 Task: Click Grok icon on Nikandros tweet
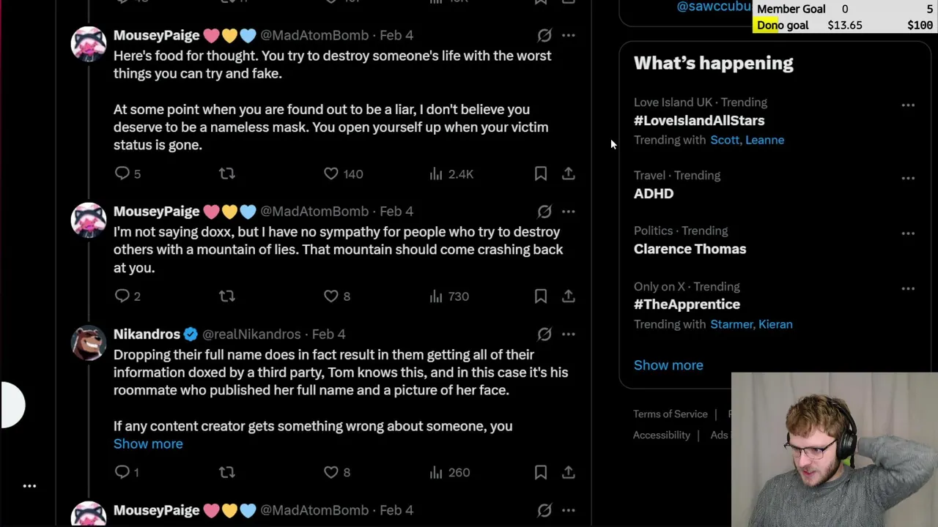(544, 334)
